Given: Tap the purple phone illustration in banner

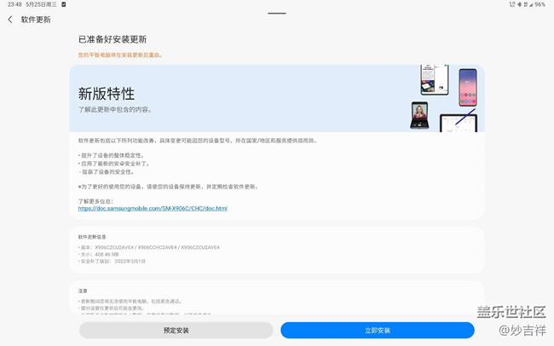Looking at the screenshot, I should (467, 87).
